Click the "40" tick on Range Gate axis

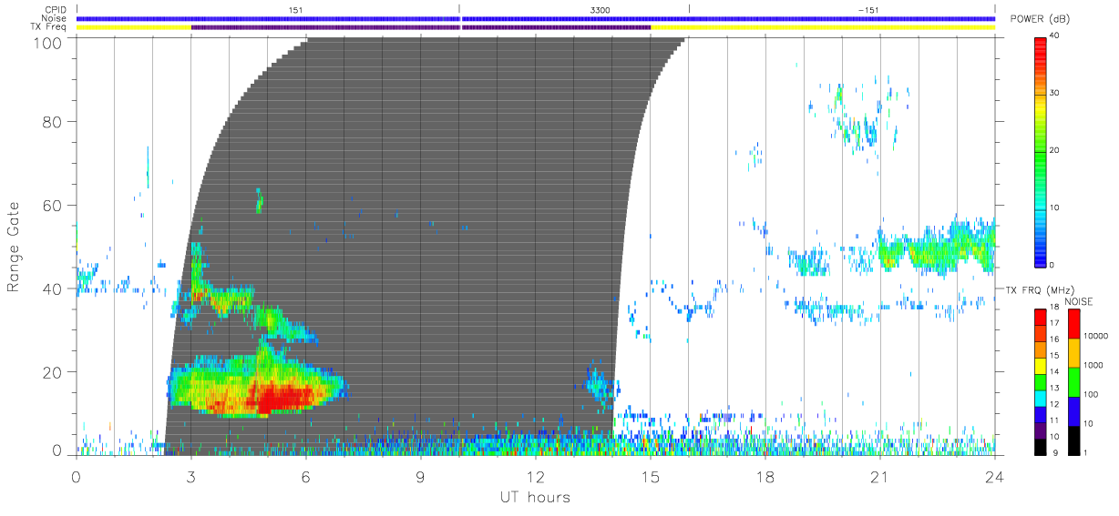[x=53, y=289]
